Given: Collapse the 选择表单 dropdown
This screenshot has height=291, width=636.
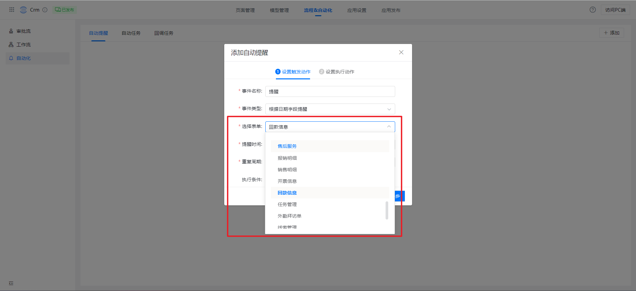Looking at the screenshot, I should 330,127.
